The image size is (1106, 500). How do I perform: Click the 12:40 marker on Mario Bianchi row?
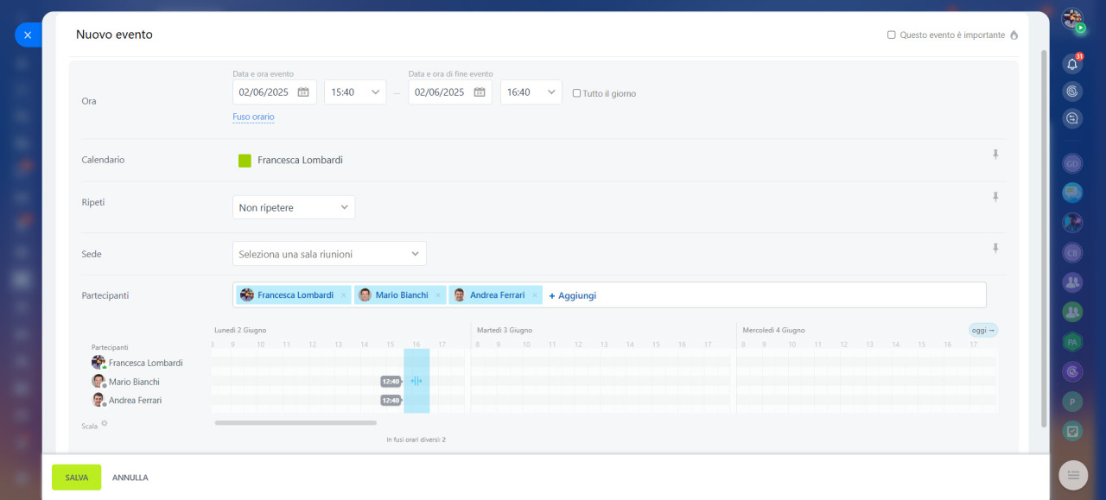coord(391,381)
